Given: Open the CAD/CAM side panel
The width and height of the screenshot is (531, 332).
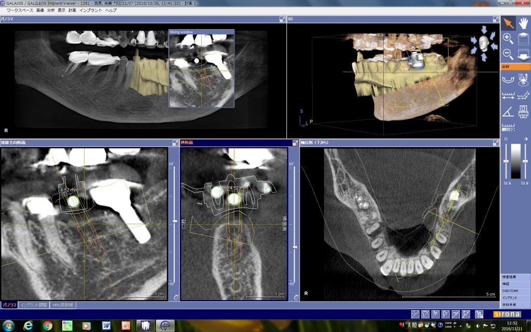Looking at the screenshot, I should (515, 290).
